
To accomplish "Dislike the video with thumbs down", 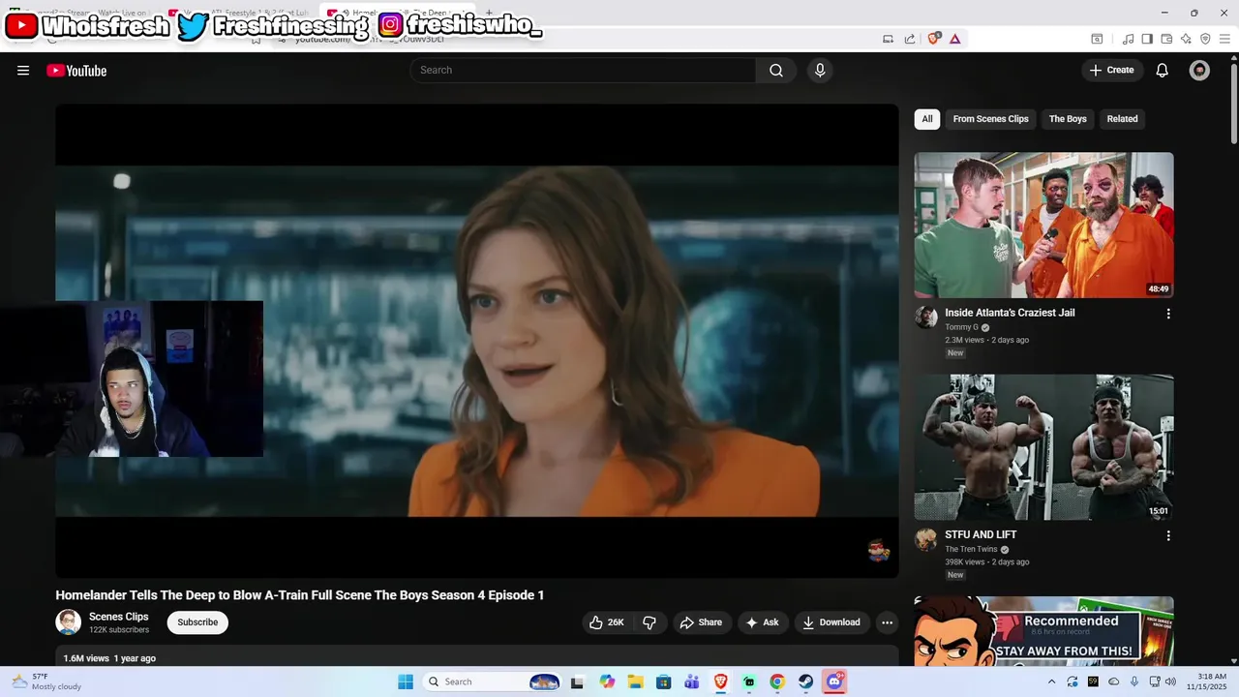I will click(650, 622).
